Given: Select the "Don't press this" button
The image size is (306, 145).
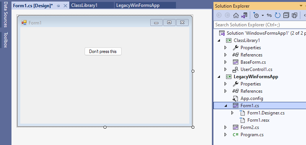Looking at the screenshot, I should tap(103, 52).
